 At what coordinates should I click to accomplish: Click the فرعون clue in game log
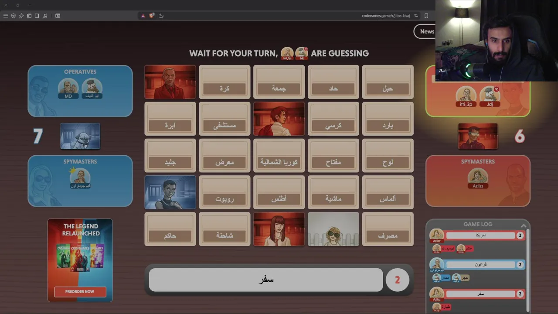pos(481,265)
